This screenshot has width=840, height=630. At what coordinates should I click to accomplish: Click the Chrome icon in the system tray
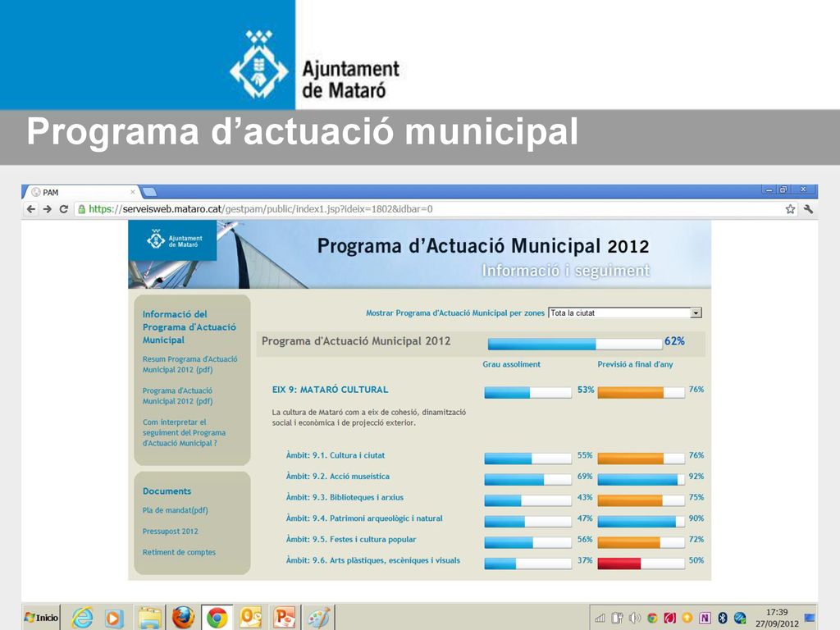point(652,619)
